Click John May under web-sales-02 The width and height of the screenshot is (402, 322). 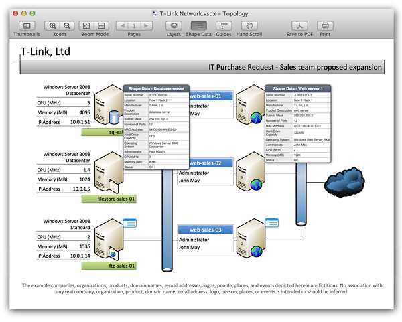tap(189, 181)
